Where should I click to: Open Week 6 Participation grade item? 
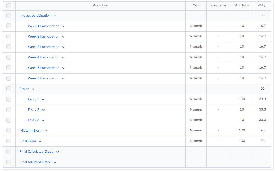[x=43, y=78]
